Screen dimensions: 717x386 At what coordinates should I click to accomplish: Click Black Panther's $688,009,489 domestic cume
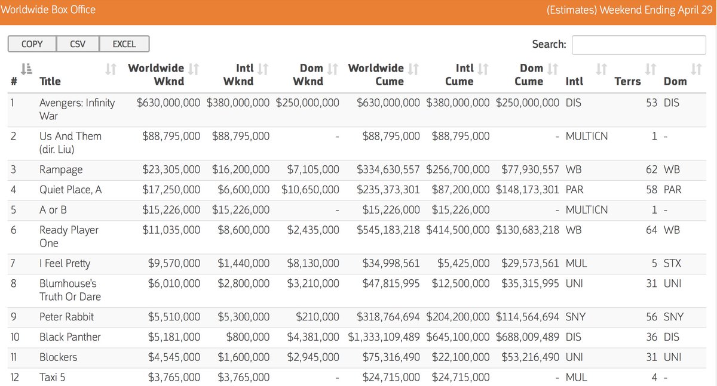528,337
